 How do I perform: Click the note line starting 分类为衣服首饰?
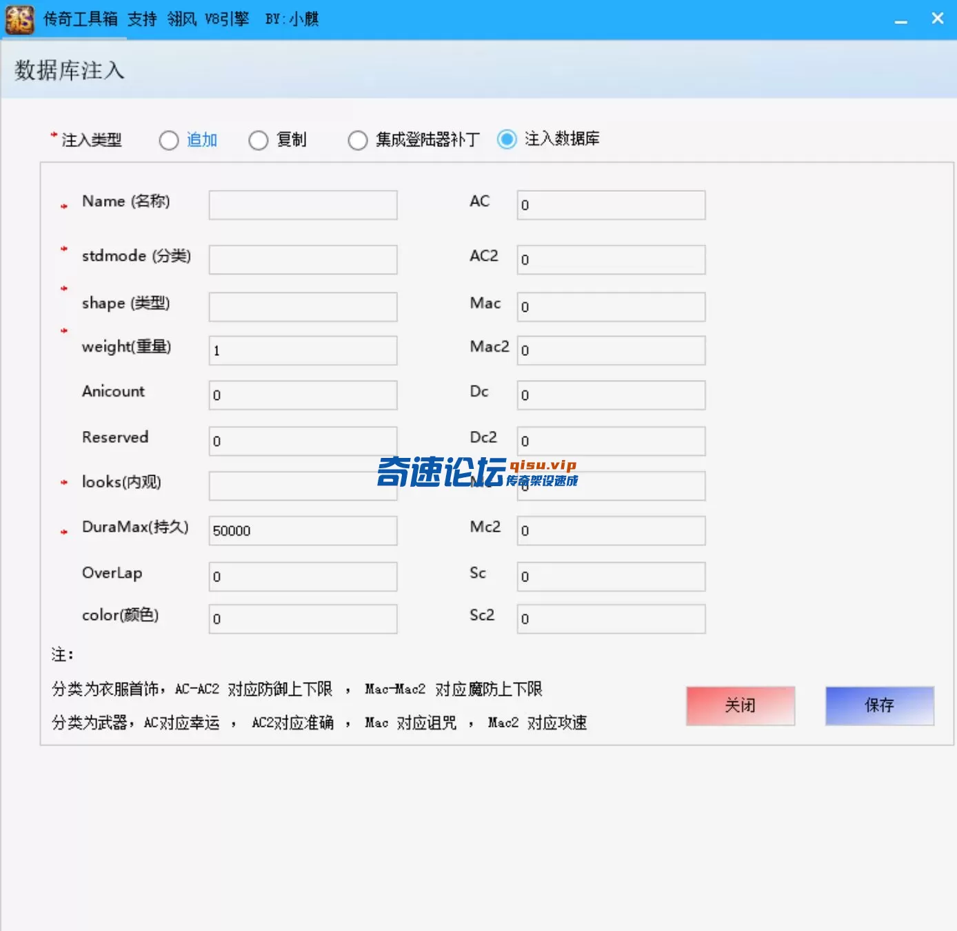tap(297, 689)
